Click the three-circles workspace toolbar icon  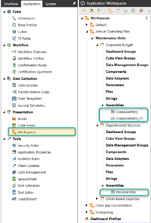coord(92,11)
